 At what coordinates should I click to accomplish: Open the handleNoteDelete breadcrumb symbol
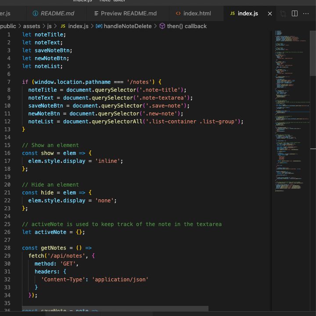point(128,26)
